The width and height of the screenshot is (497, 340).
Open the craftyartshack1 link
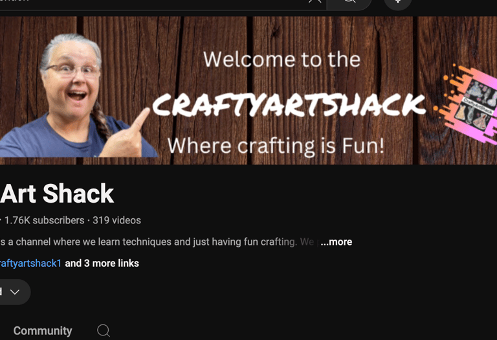[x=30, y=263]
